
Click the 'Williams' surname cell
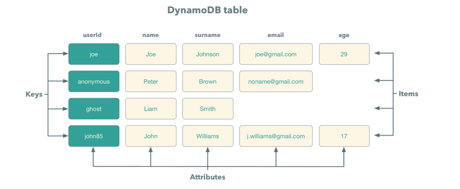pos(208,136)
